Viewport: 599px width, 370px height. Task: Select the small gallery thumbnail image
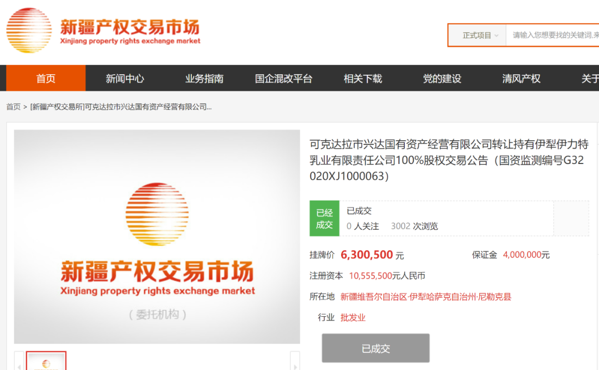click(x=46, y=361)
